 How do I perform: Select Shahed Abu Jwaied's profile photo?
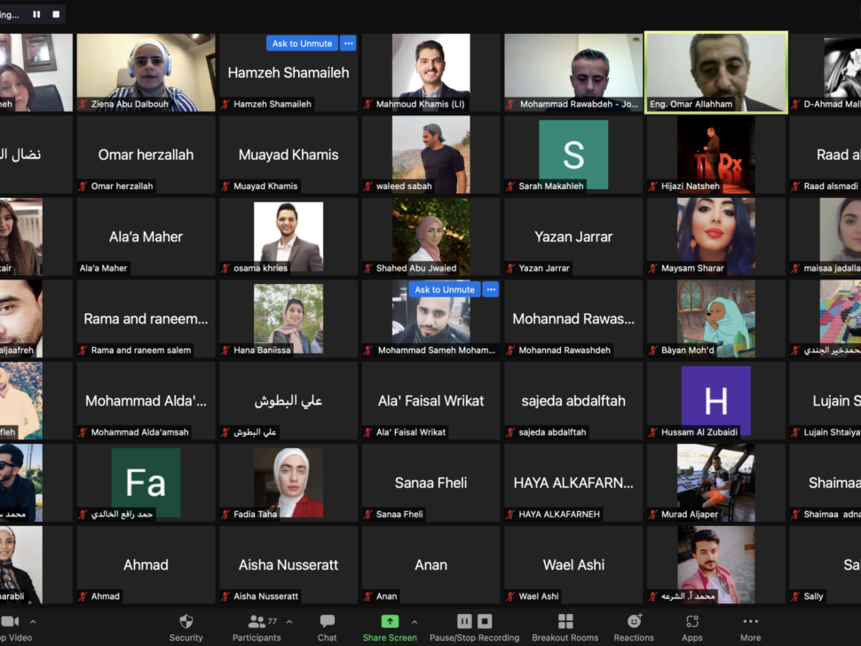431,237
